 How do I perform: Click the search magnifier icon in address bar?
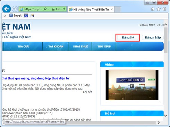point(45,9)
